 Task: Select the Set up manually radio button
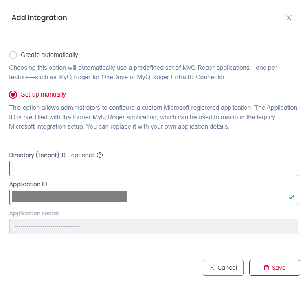click(13, 95)
